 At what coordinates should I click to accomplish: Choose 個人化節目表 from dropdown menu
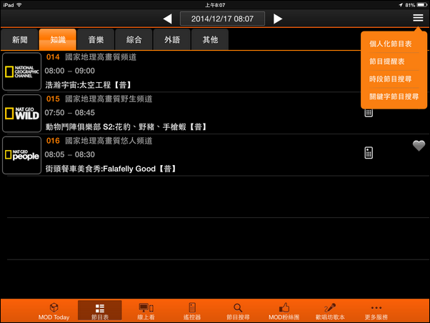point(390,44)
